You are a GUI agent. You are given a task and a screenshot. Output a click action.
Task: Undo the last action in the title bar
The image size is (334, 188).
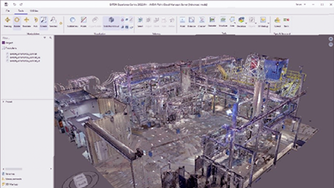14,4
